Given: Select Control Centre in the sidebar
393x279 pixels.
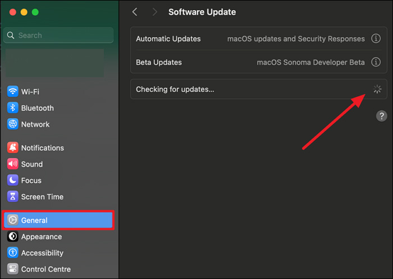Looking at the screenshot, I should click(x=58, y=269).
